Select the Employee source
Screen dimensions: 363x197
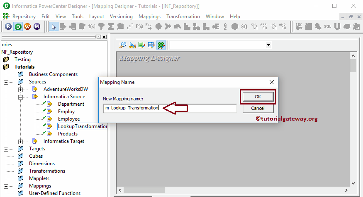click(69, 119)
